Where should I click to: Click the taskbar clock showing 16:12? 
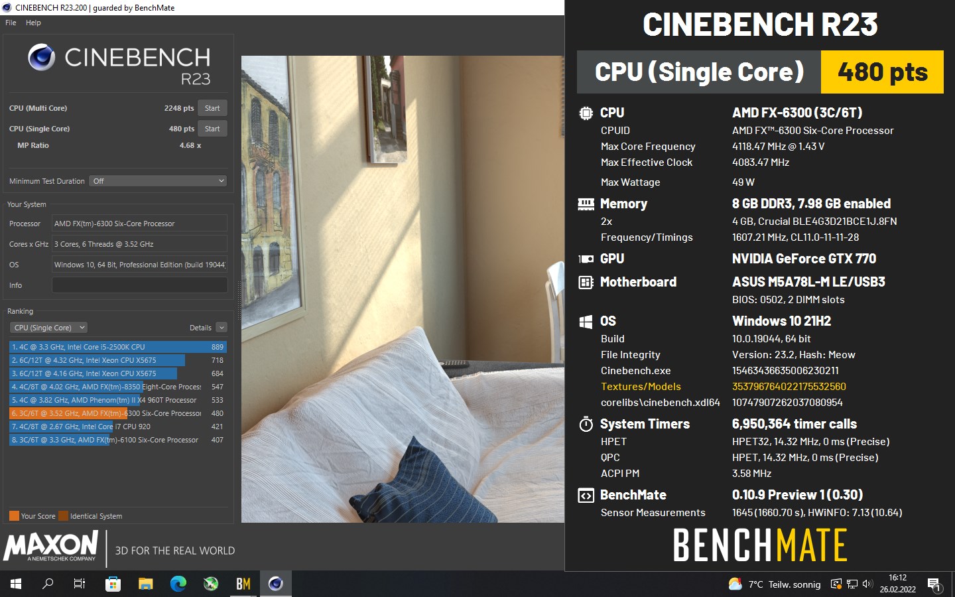[x=897, y=584]
